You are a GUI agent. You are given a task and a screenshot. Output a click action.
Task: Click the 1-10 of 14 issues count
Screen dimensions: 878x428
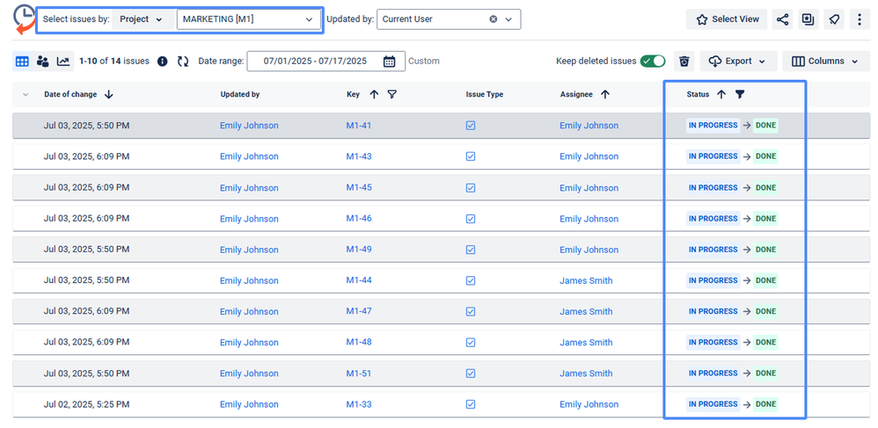coord(114,61)
